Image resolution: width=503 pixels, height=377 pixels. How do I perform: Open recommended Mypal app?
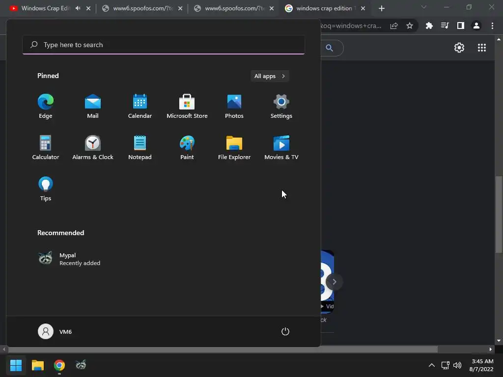69,259
